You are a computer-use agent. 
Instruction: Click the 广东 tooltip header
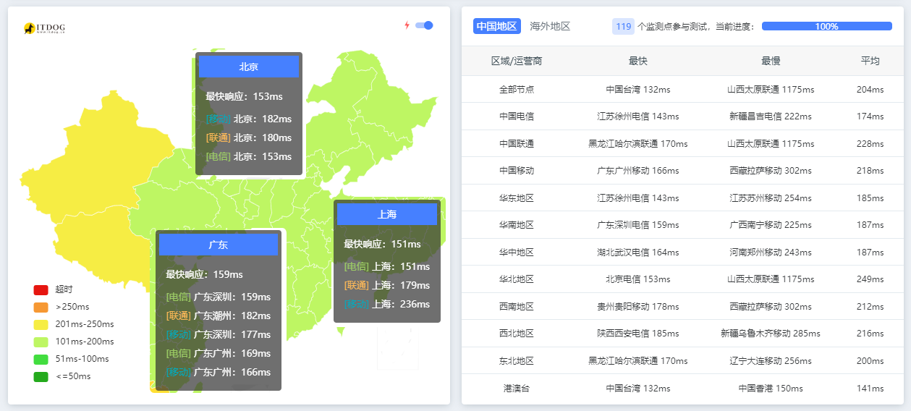pyautogui.click(x=219, y=245)
